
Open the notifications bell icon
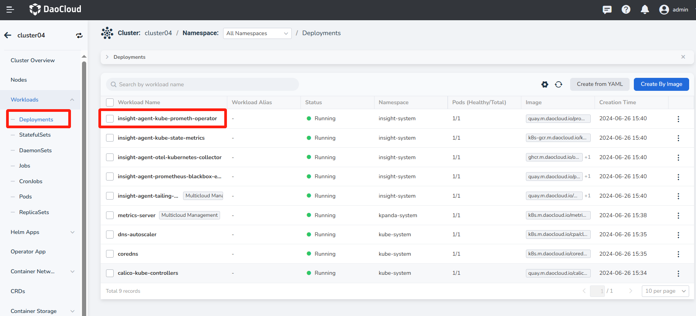(x=645, y=10)
